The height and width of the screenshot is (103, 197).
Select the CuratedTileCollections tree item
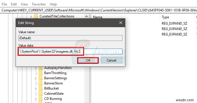[57, 16]
